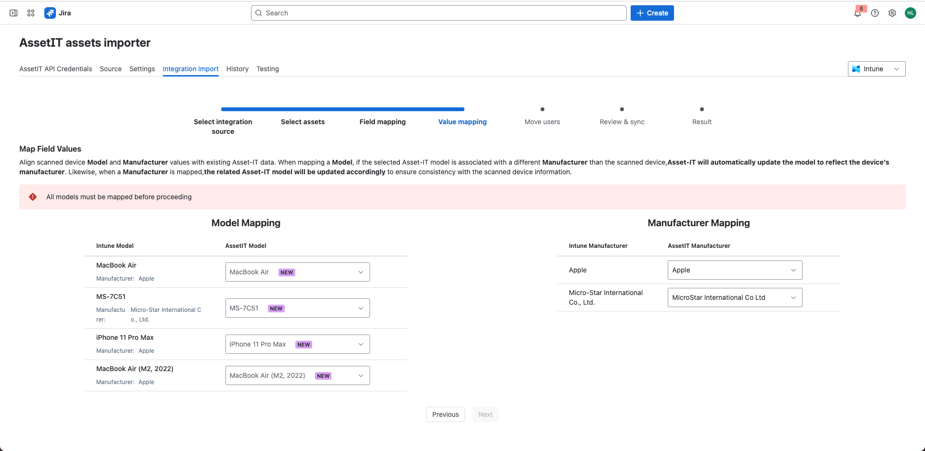
Task: Expand the iPhone 11 Pro Max model dropdown
Action: 297,344
